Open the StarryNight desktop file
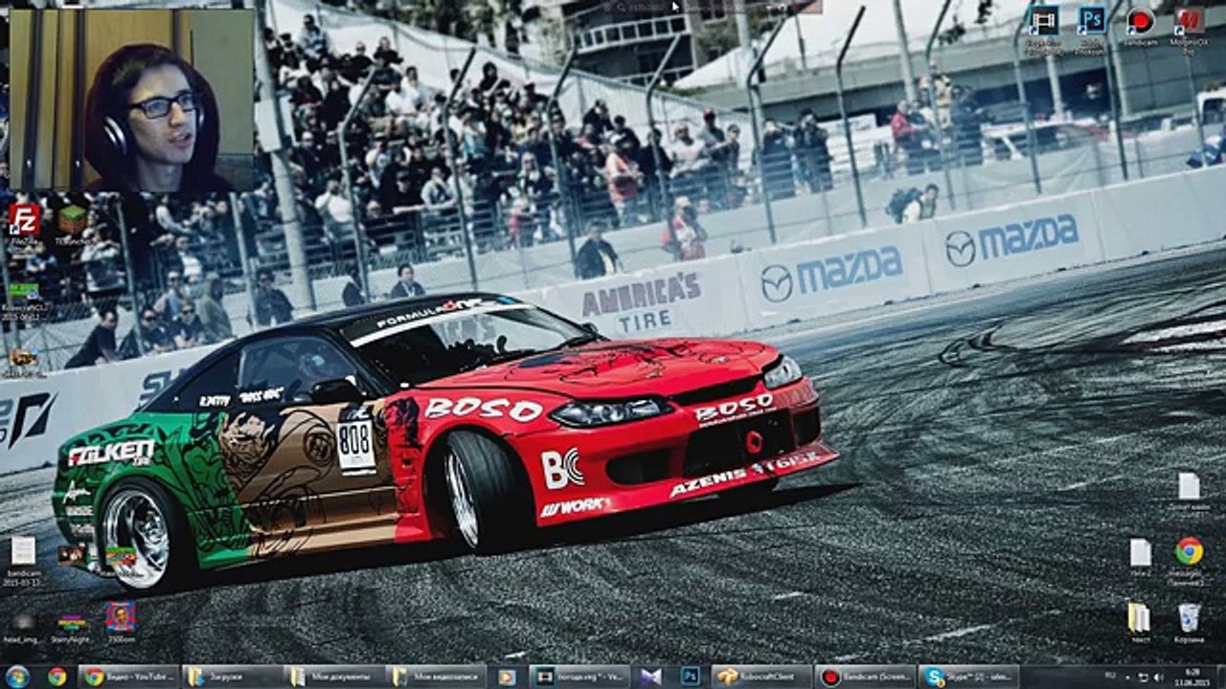The height and width of the screenshot is (689, 1226). (x=72, y=623)
